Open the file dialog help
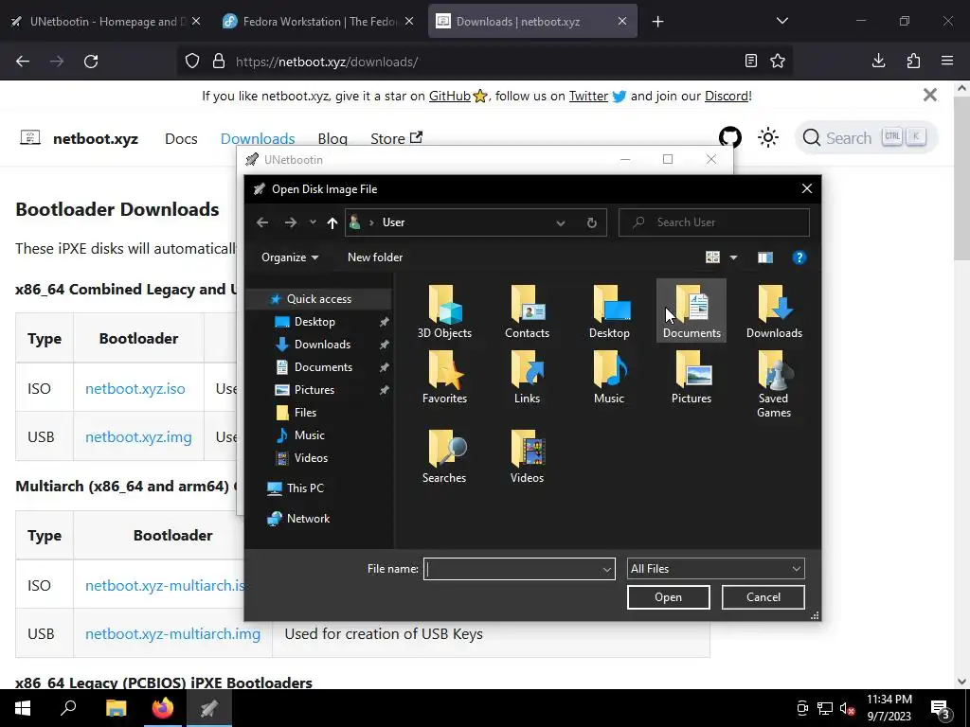This screenshot has width=970, height=727. point(799,257)
